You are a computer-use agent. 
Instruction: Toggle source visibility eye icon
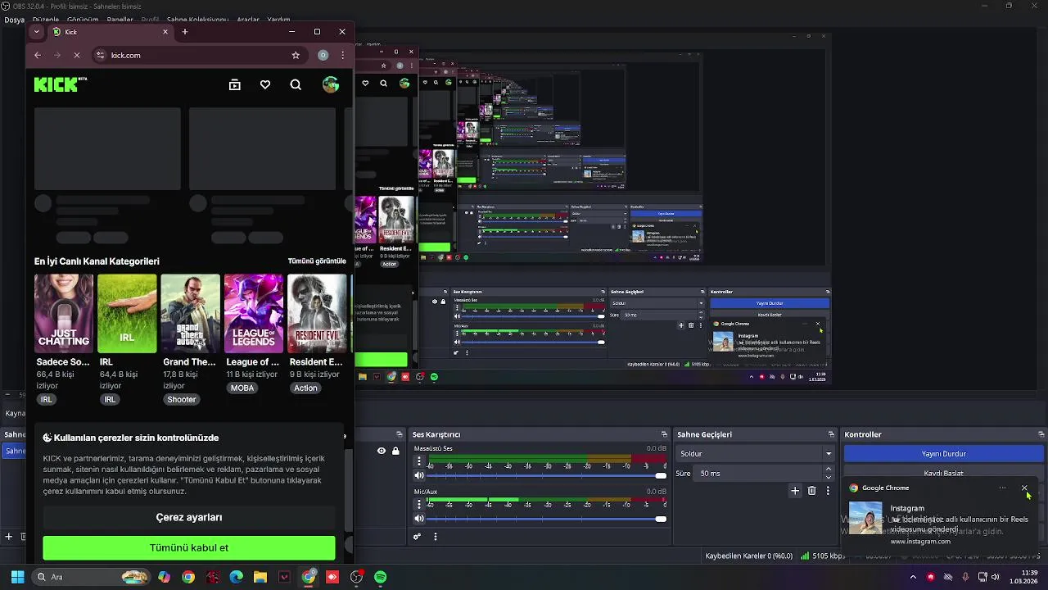pyautogui.click(x=382, y=451)
